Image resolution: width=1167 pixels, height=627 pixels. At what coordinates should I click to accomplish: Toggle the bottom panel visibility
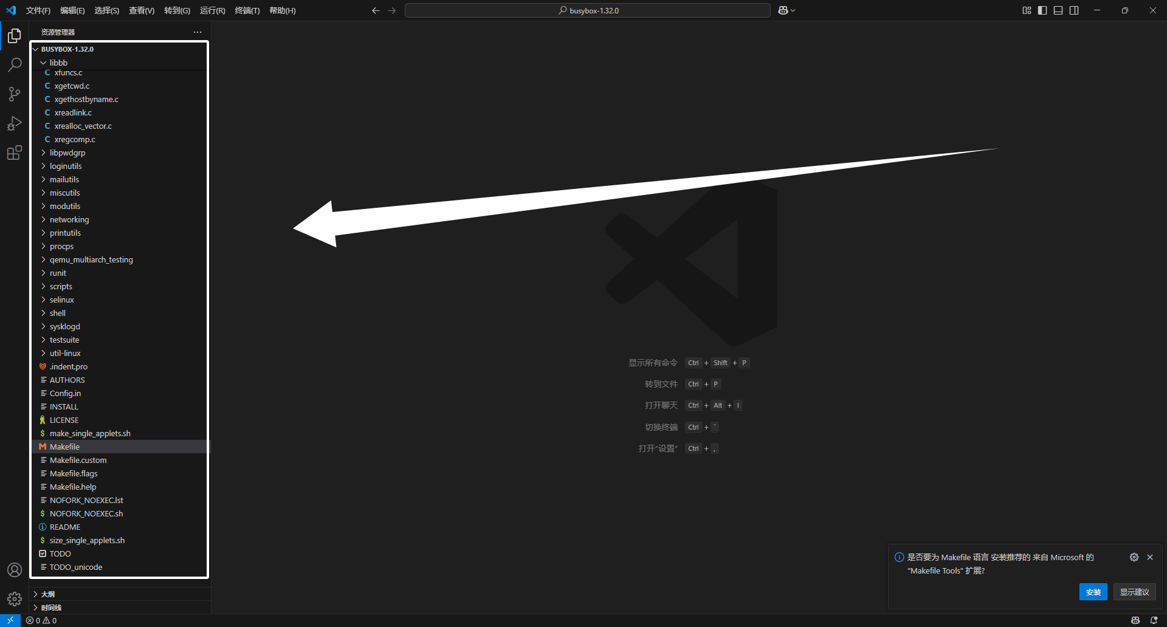(1058, 10)
